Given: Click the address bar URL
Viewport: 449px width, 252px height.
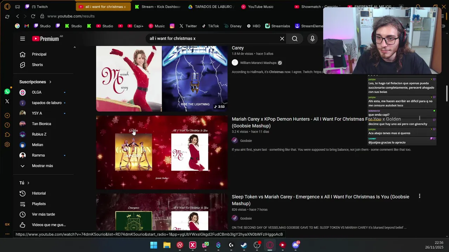Looking at the screenshot, I should (71, 16).
